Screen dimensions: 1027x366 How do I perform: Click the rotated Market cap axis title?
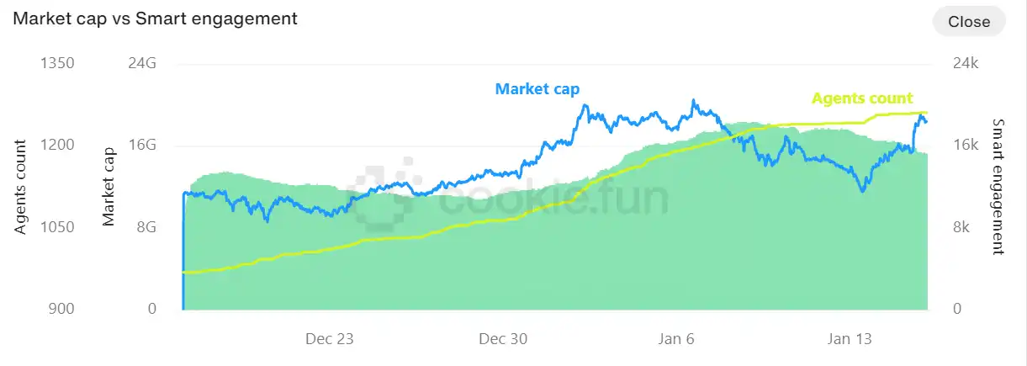tap(109, 187)
